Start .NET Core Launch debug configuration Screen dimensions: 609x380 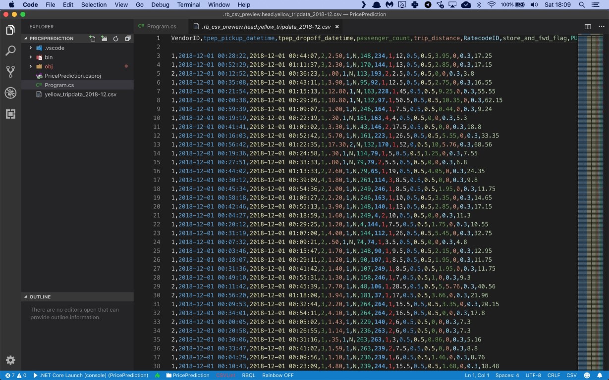pos(91,376)
